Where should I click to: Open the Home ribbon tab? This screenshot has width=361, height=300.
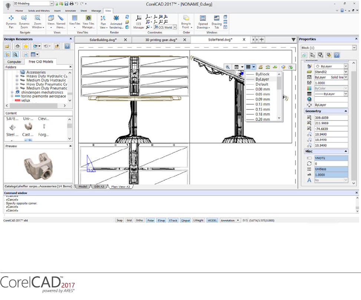(19, 11)
